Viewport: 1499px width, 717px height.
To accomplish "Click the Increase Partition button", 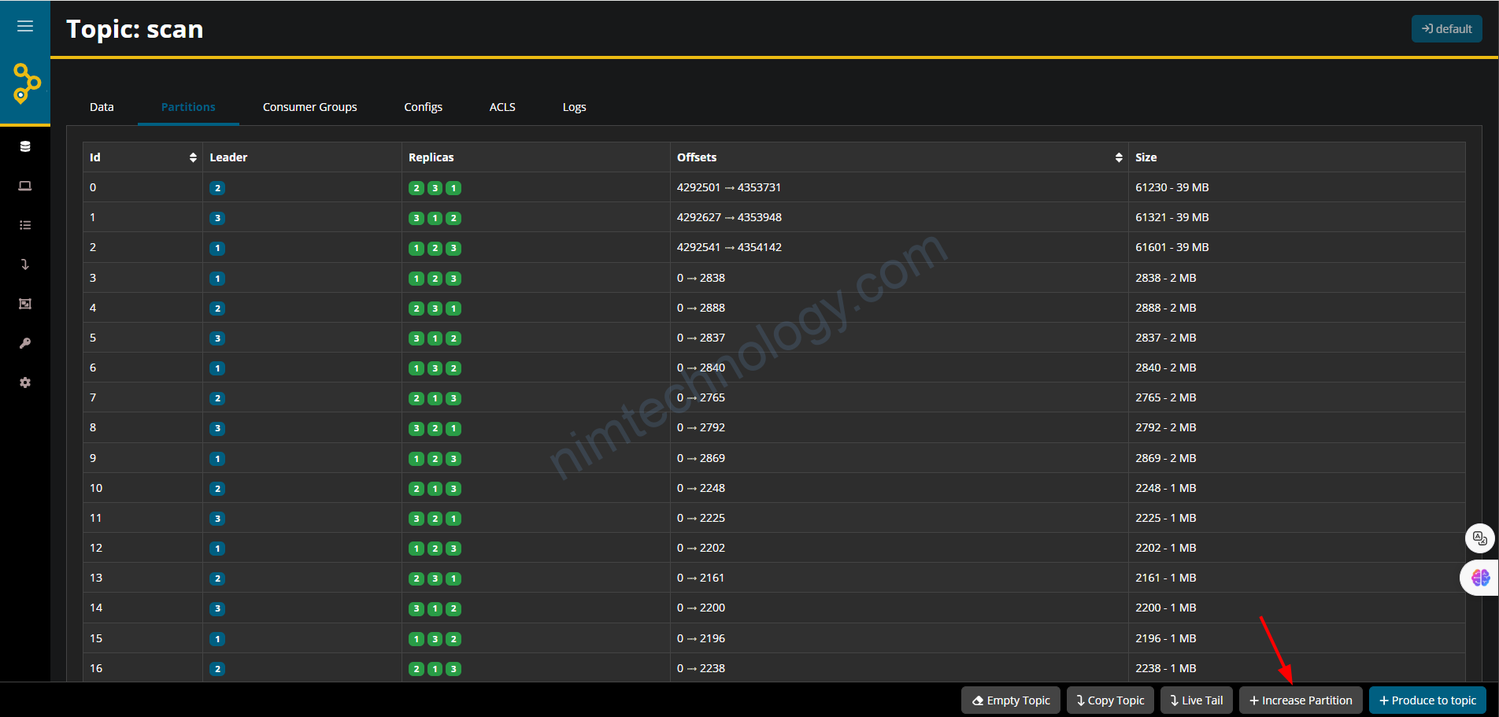I will [x=1301, y=700].
